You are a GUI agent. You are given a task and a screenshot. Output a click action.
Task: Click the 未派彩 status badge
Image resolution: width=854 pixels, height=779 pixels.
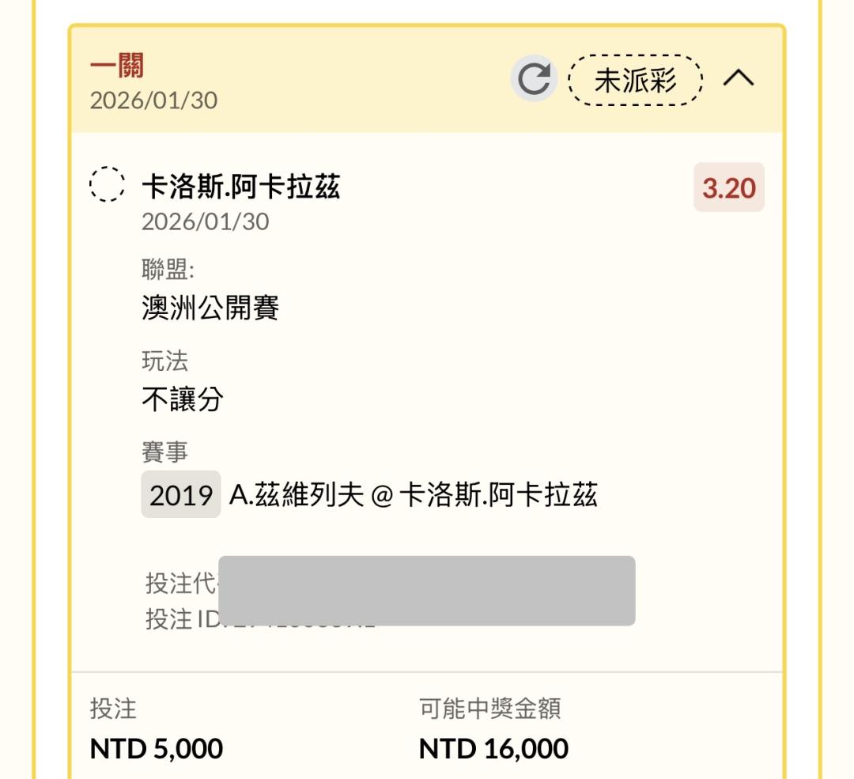coord(635,79)
